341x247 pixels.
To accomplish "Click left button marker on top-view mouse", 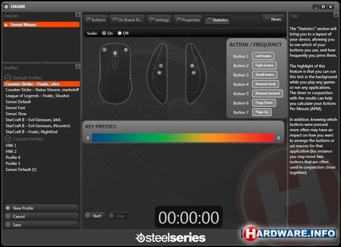I will click(105, 50).
